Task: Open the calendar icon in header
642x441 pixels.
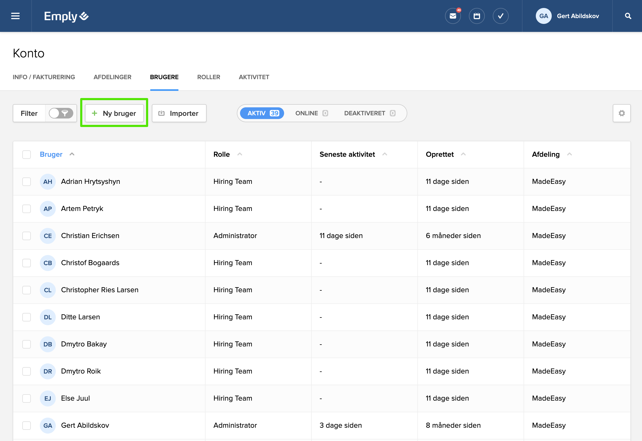Action: click(477, 16)
